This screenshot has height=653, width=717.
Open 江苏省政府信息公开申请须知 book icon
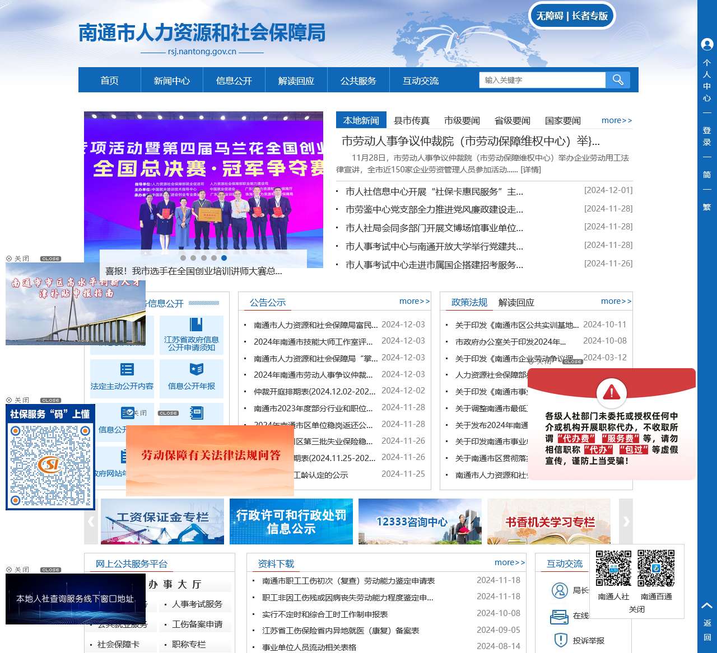(x=196, y=325)
